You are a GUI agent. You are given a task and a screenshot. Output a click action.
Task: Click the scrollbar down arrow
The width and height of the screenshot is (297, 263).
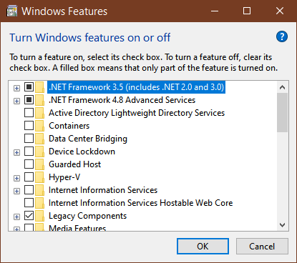(x=283, y=225)
